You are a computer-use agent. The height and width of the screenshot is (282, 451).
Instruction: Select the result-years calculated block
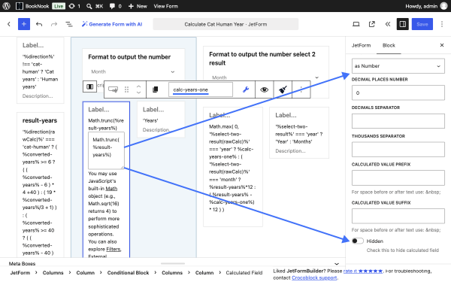[40, 184]
